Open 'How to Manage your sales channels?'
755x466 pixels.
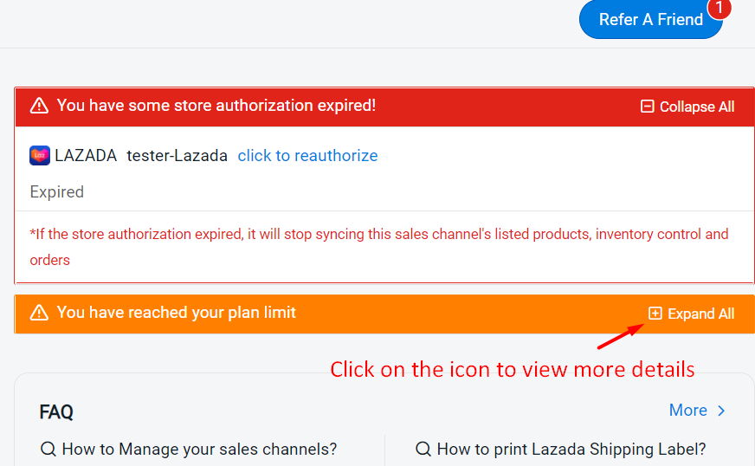(199, 449)
